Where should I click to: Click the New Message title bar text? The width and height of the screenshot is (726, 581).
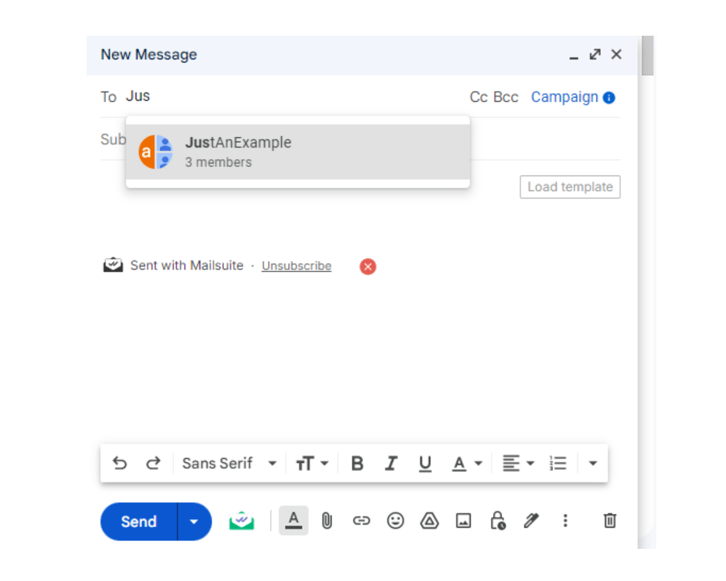pyautogui.click(x=149, y=54)
